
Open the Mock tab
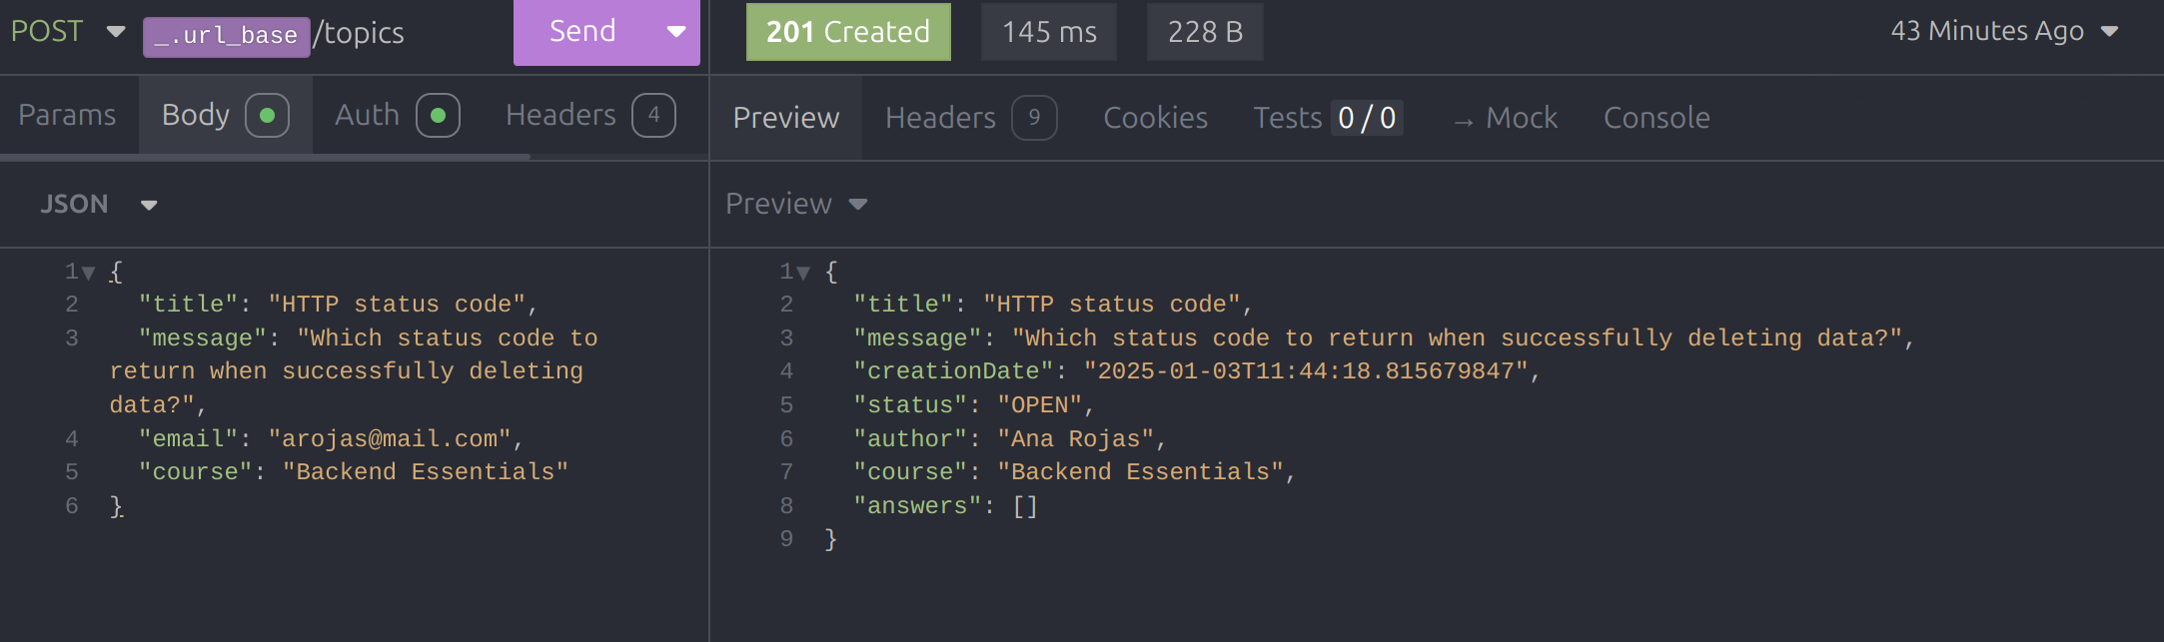[1506, 118]
